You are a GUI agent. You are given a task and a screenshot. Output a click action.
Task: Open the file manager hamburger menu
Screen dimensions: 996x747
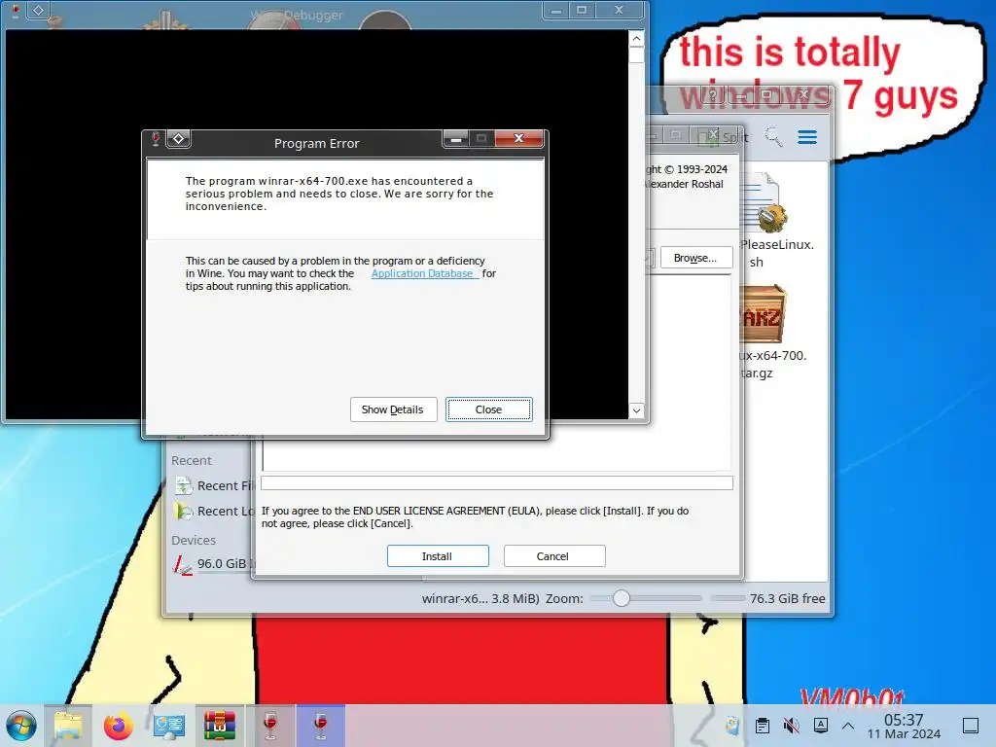[807, 137]
